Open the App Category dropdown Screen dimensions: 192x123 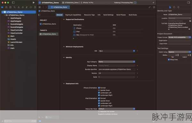coord(116,62)
